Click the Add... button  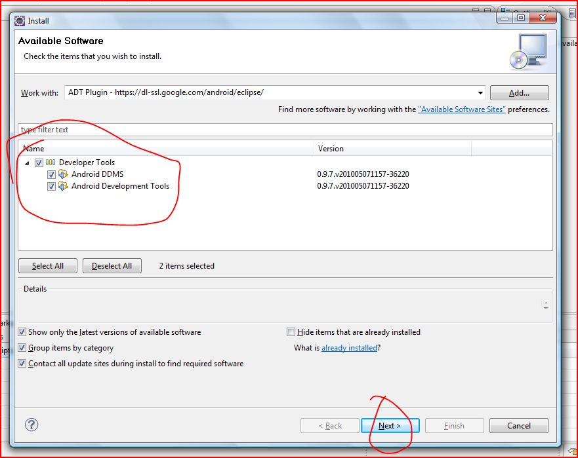519,93
